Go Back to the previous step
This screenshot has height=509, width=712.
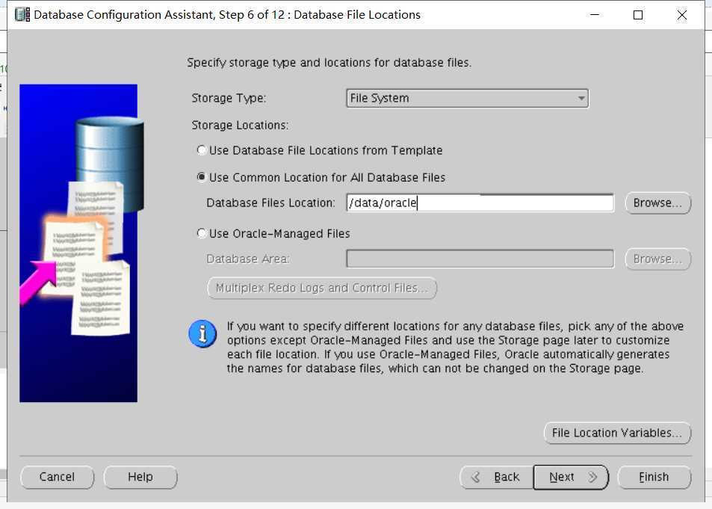click(496, 477)
